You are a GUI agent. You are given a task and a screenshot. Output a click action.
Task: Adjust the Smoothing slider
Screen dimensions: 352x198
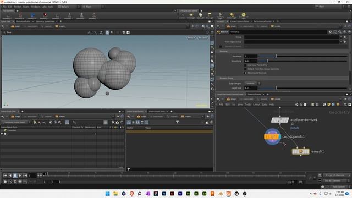pyautogui.click(x=302, y=61)
